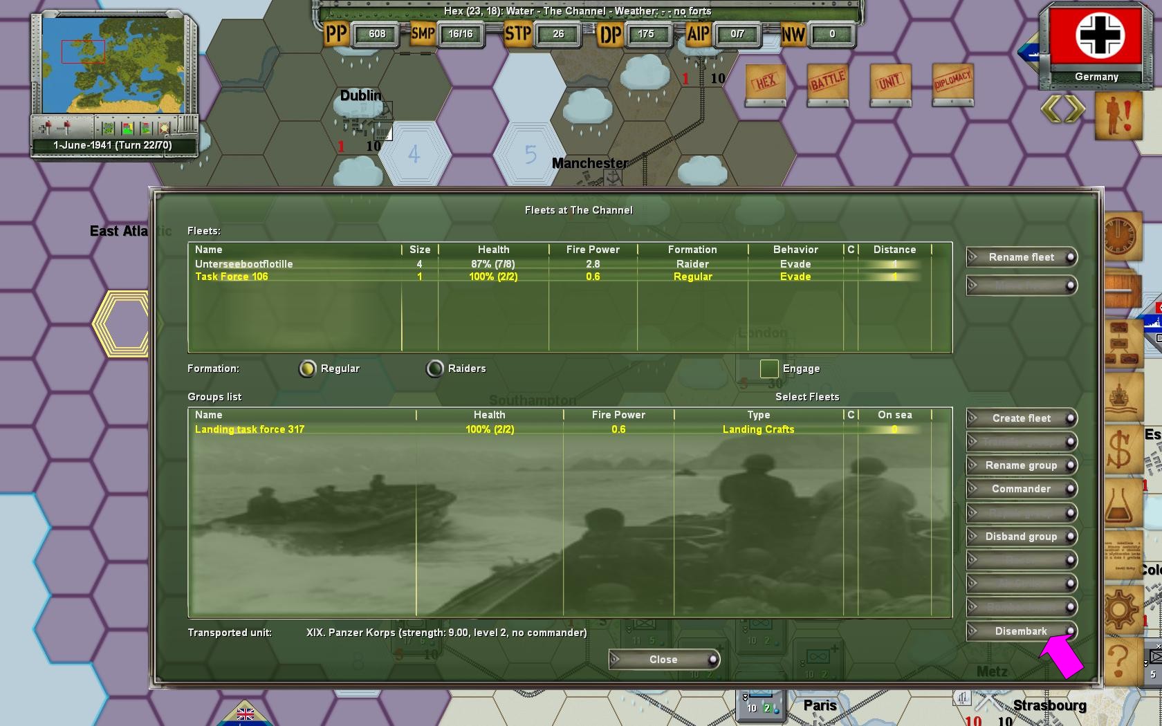
Task: Click the sea zone 5 hex marker
Action: click(531, 153)
